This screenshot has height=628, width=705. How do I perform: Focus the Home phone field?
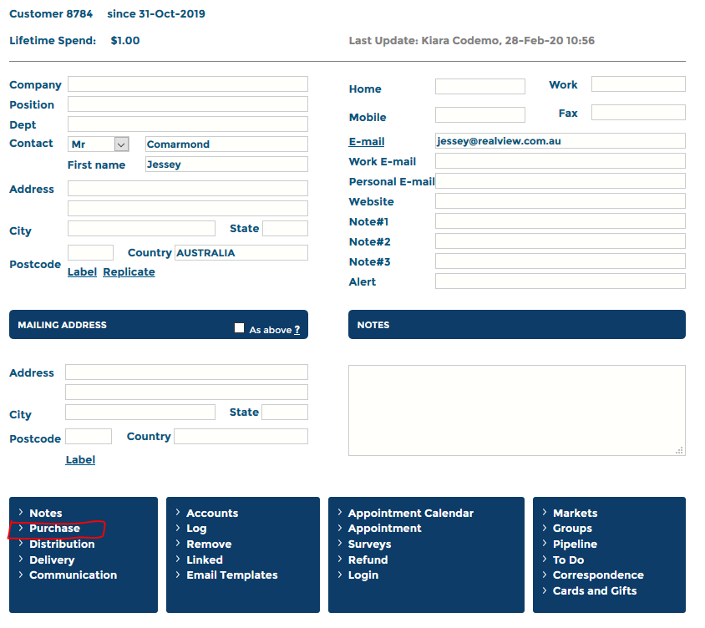[480, 86]
